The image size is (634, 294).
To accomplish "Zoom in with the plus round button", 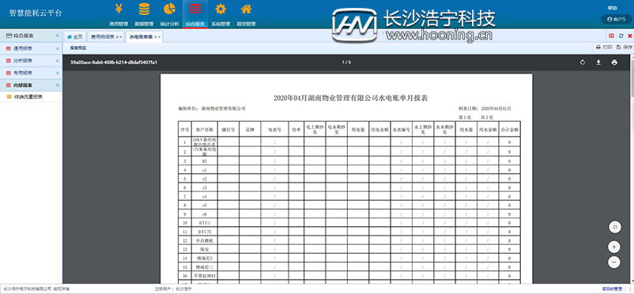I will coord(613,247).
